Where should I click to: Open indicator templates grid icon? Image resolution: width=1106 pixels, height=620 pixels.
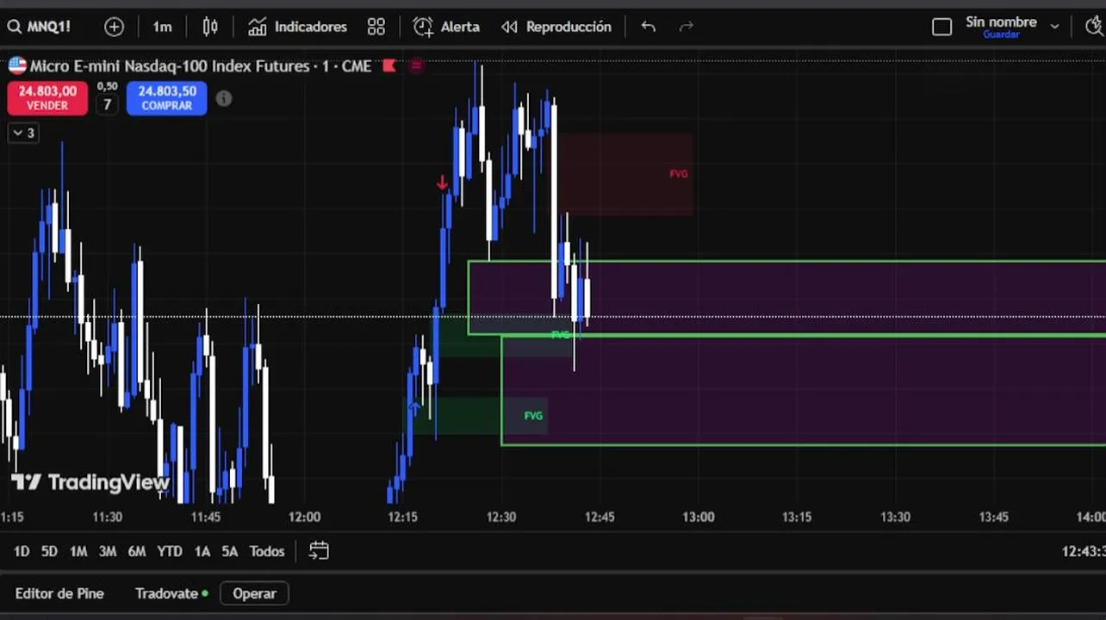coord(376,27)
